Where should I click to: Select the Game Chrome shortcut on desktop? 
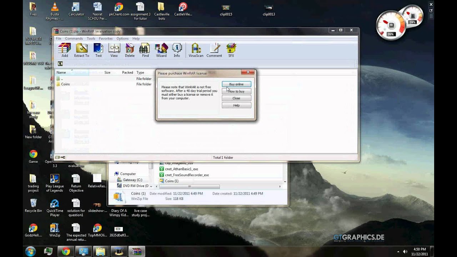point(33,157)
